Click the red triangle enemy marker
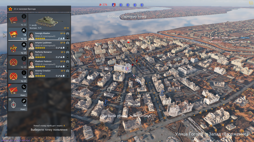The width and height of the screenshot is (254, 142). pyautogui.click(x=128, y=42)
